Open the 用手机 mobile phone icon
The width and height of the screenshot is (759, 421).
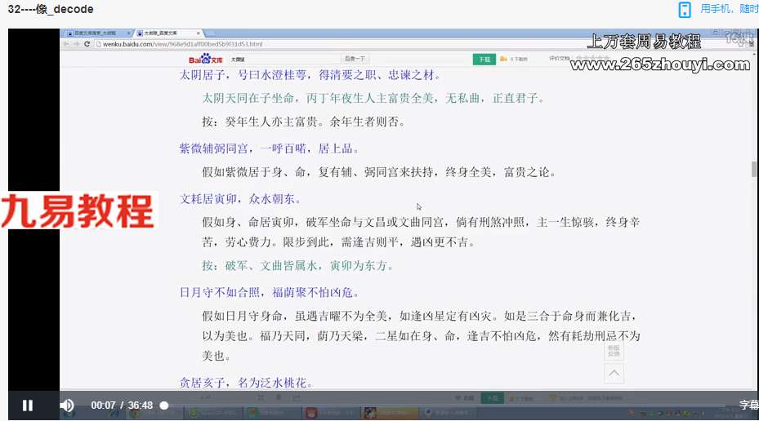click(685, 10)
